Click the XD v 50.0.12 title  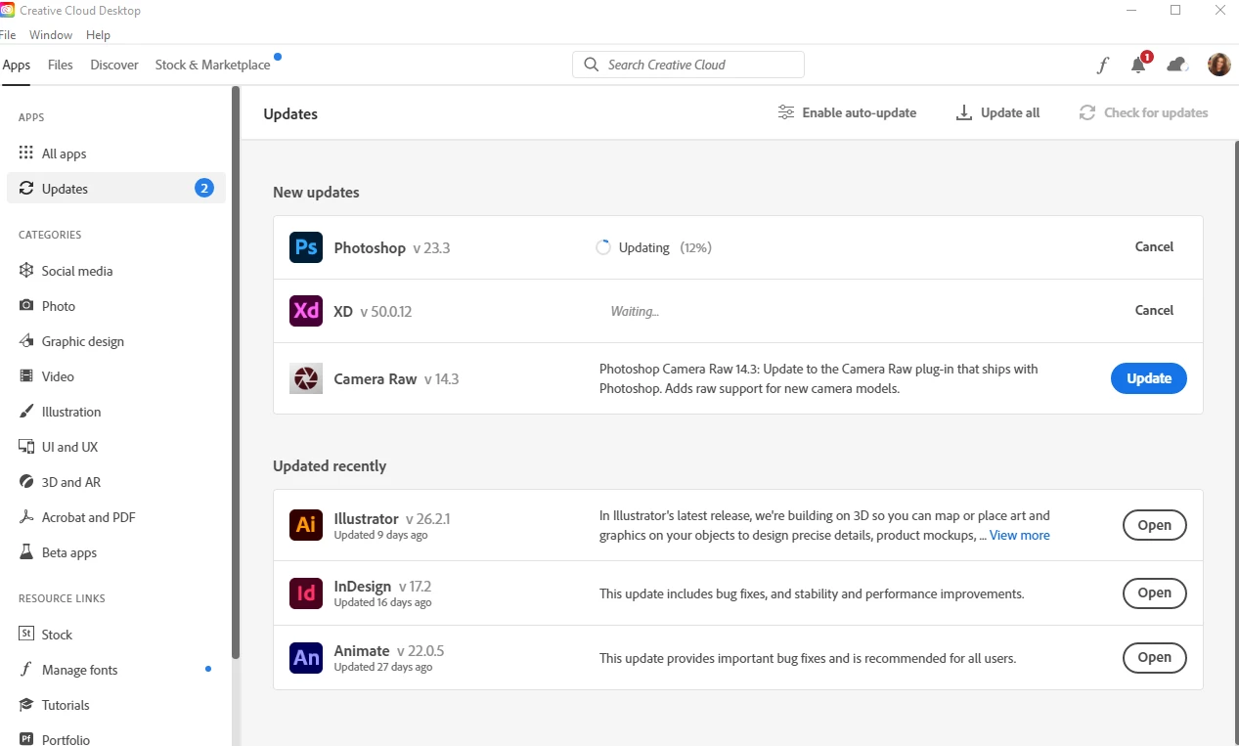(x=373, y=312)
